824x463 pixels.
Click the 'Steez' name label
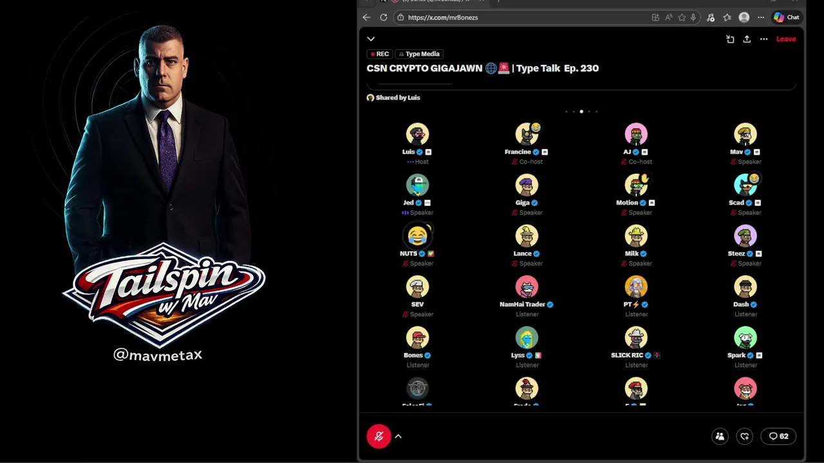pos(736,253)
